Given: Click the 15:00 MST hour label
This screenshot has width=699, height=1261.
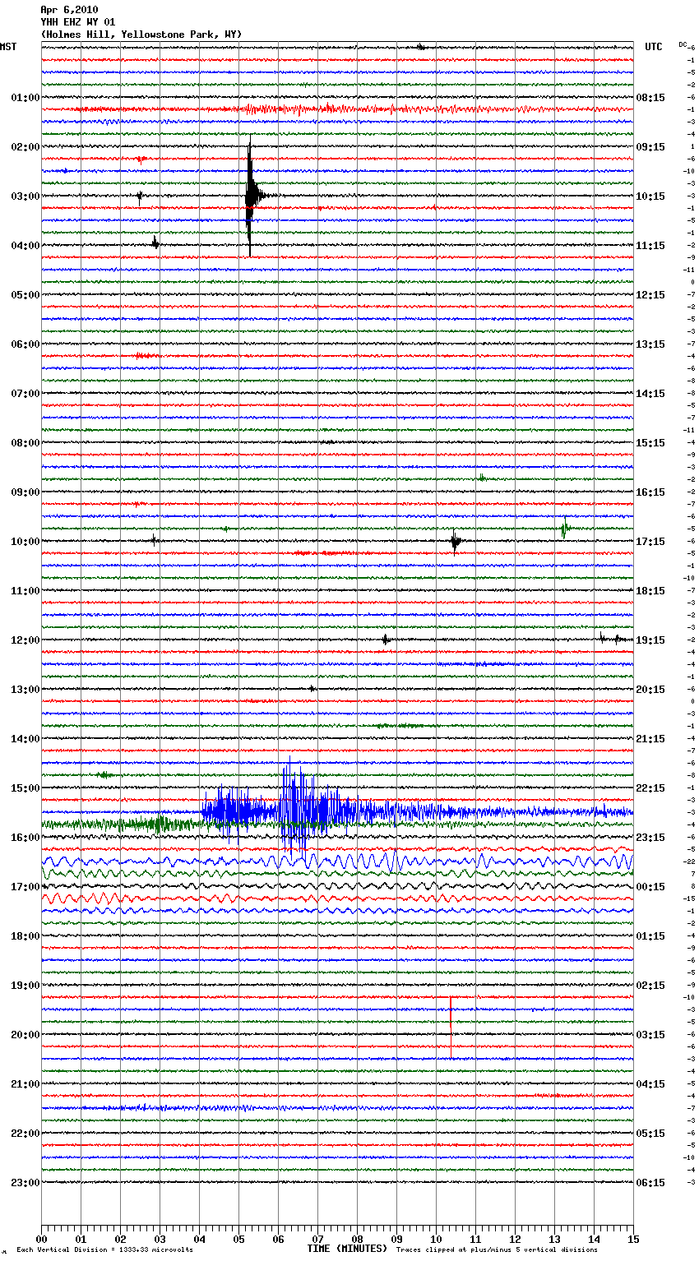Looking at the screenshot, I should [x=25, y=788].
